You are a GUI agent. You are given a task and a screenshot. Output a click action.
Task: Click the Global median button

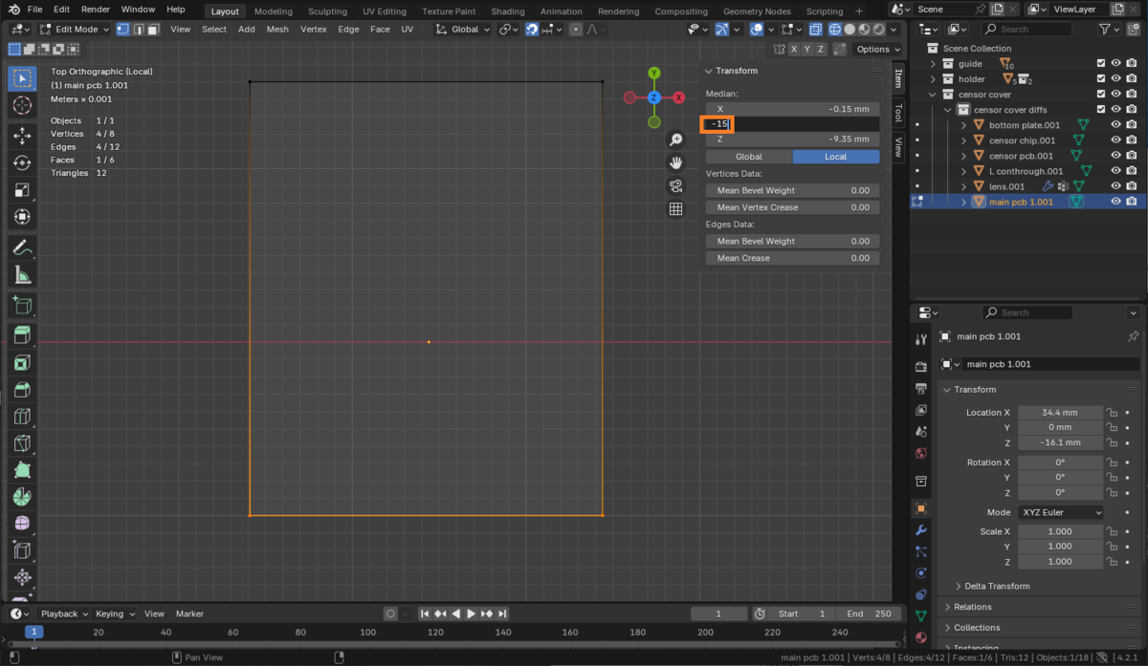[x=748, y=157]
